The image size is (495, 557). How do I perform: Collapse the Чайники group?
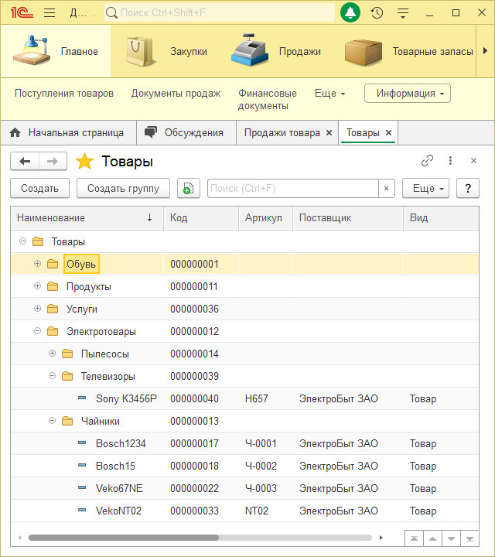pos(52,421)
